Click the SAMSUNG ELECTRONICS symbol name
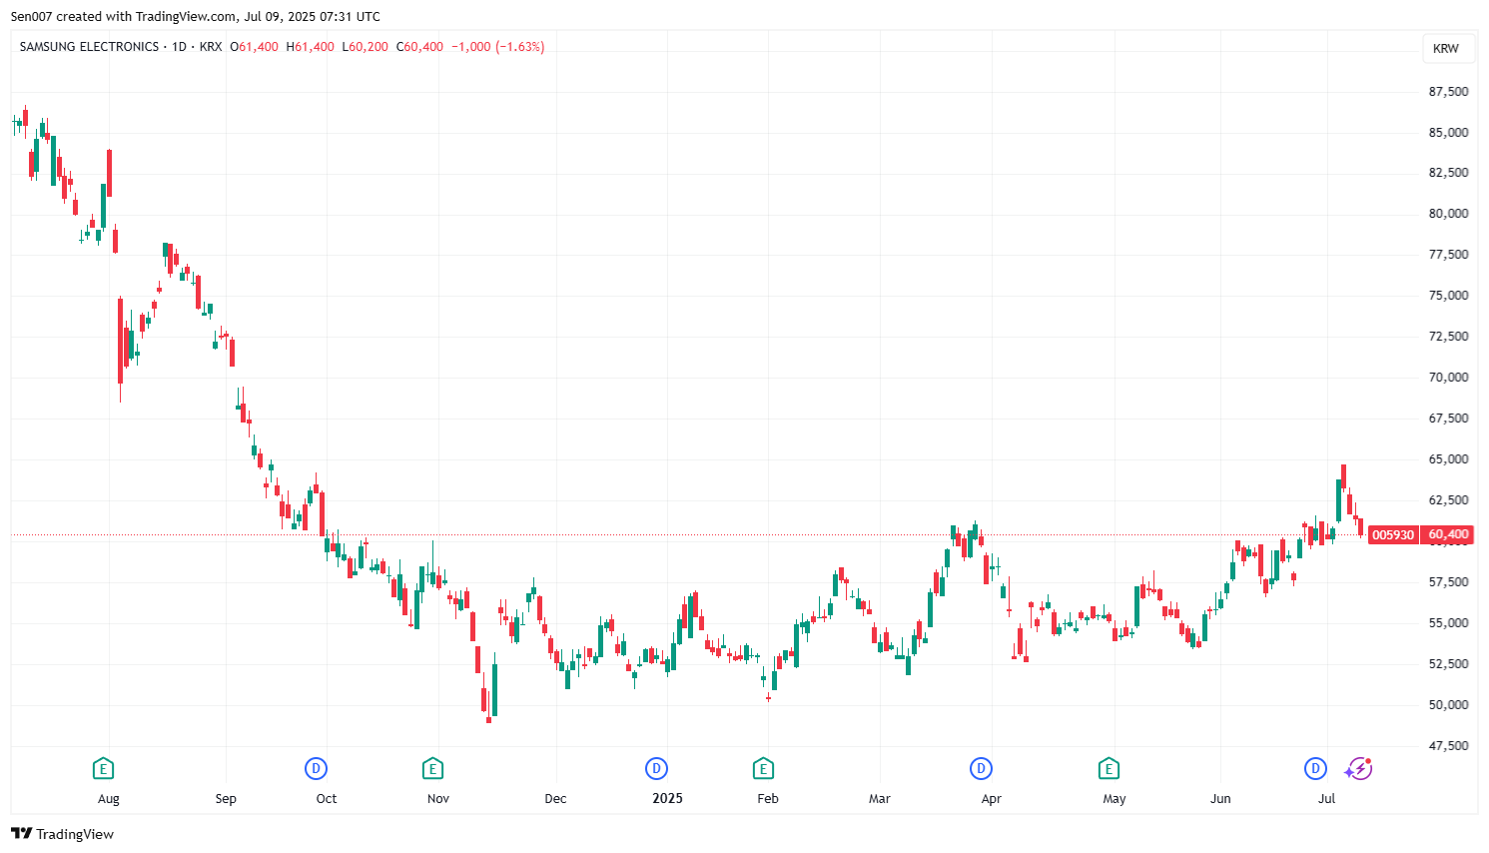Viewport: 1489px width, 853px height. point(89,47)
